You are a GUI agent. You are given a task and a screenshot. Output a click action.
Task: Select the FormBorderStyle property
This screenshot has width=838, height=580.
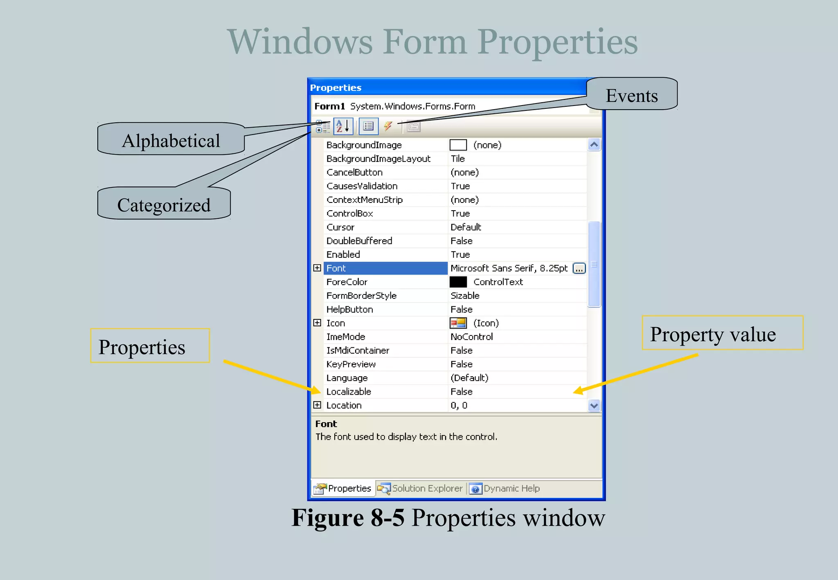coord(361,296)
